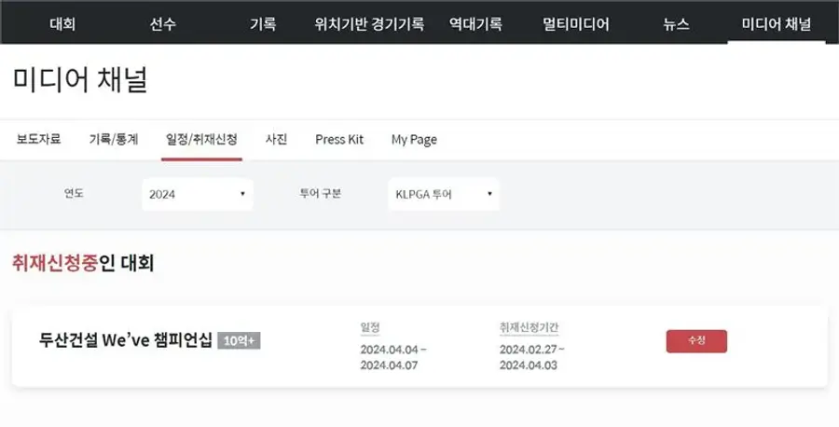Navigate to the 뉴스 menu
The image size is (839, 427).
(x=677, y=24)
